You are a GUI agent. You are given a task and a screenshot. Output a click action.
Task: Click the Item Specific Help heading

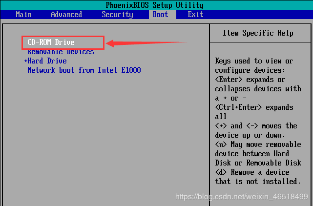point(258,33)
